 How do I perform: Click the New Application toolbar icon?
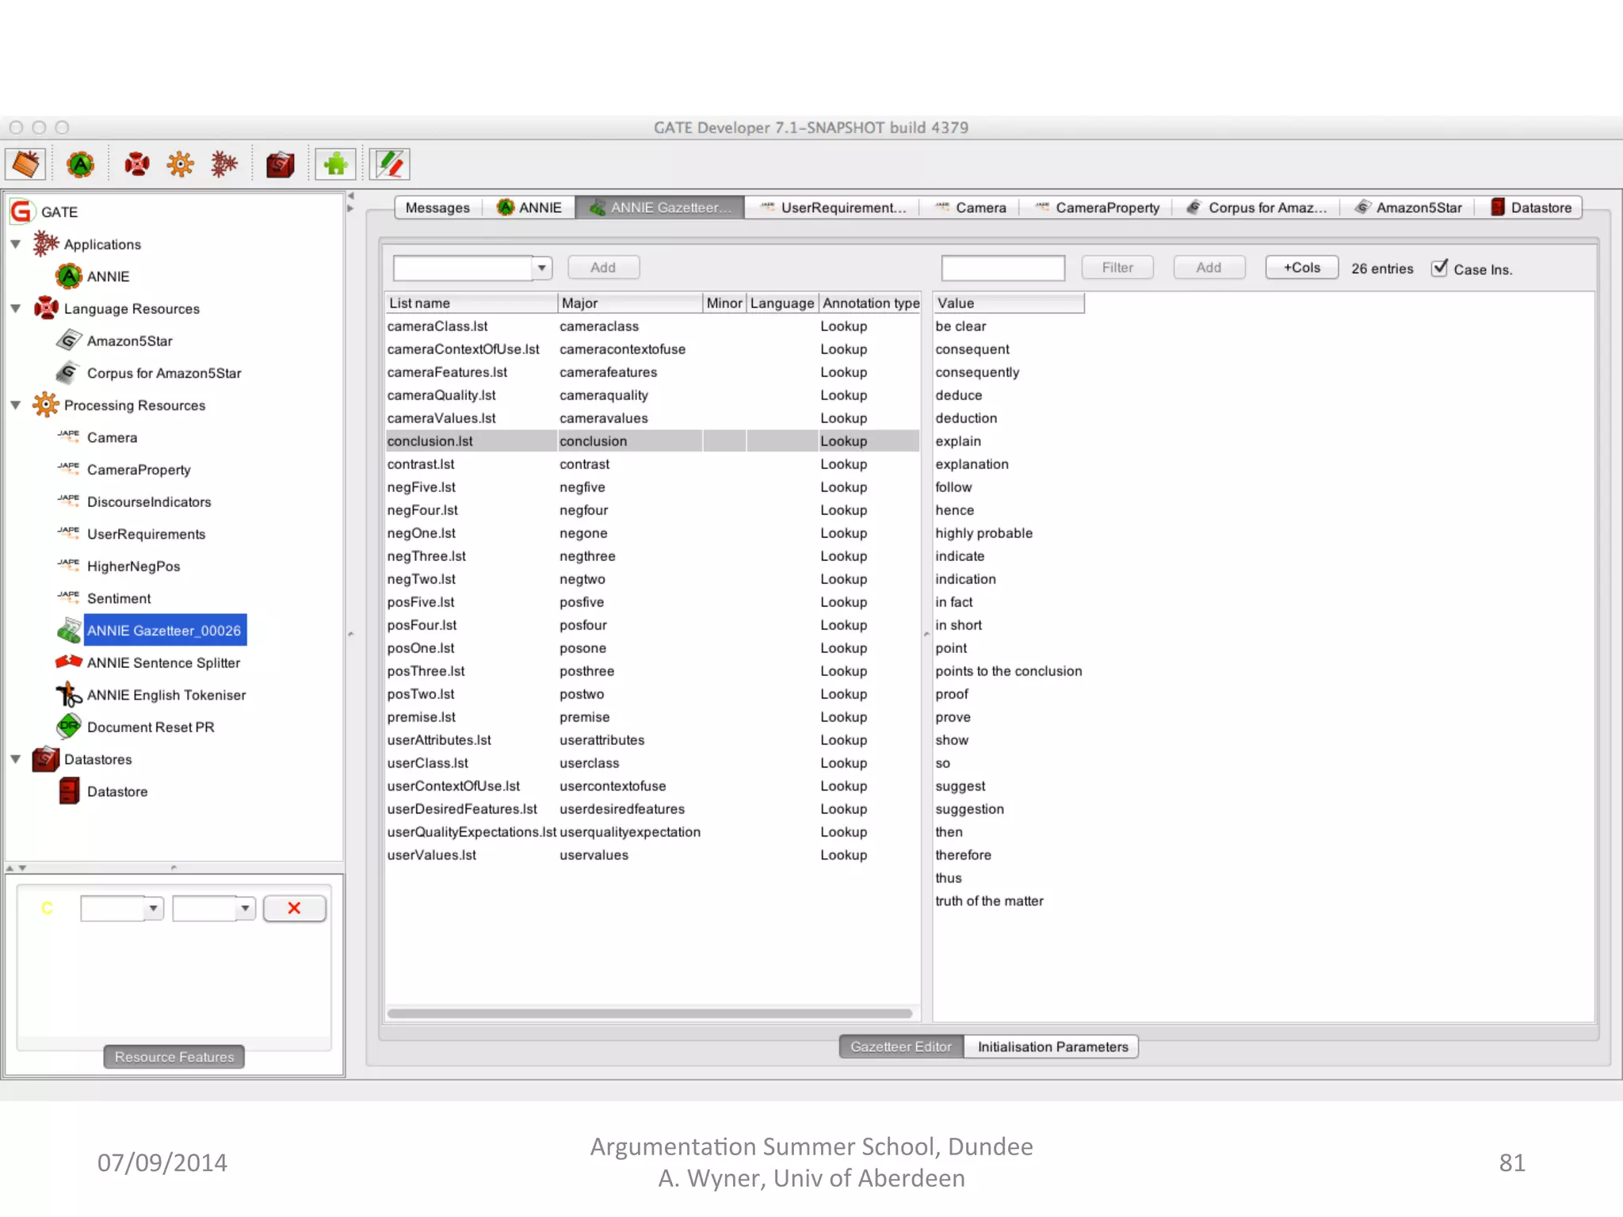tap(224, 164)
